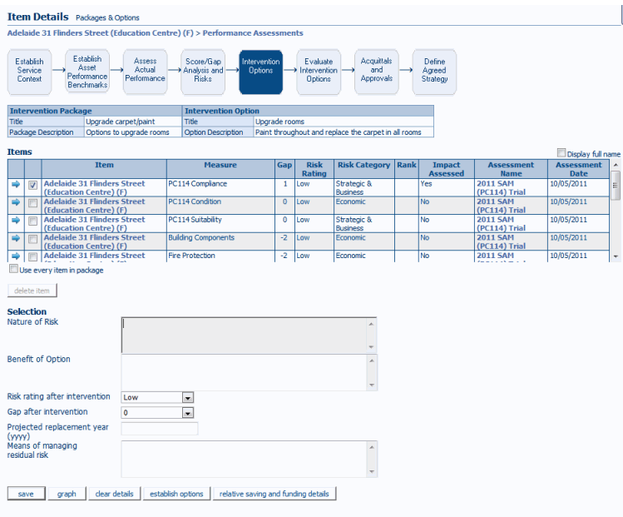Click the arrow icon on the Fire Protection row

pos(16,256)
